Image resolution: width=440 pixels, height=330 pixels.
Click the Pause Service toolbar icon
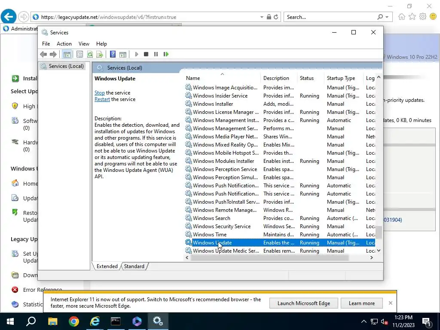point(156,54)
